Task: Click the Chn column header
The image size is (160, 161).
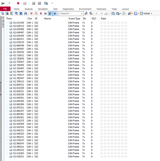Action: [30, 19]
